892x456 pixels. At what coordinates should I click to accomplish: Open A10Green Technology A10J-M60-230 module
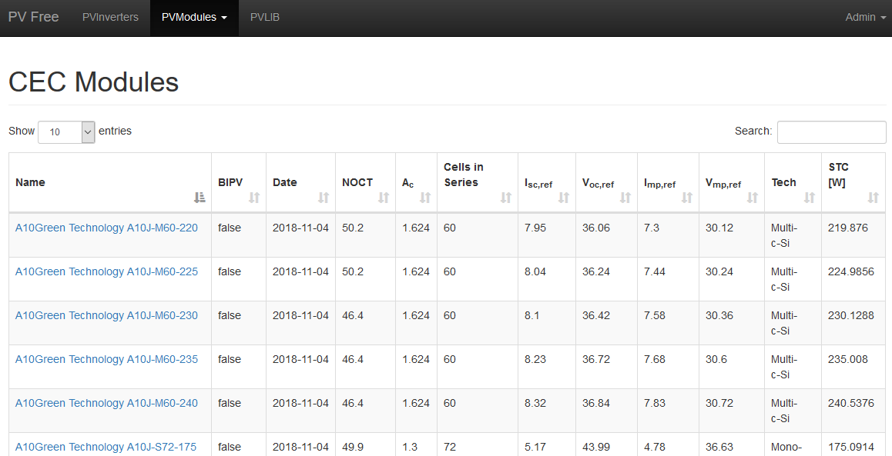pos(106,315)
